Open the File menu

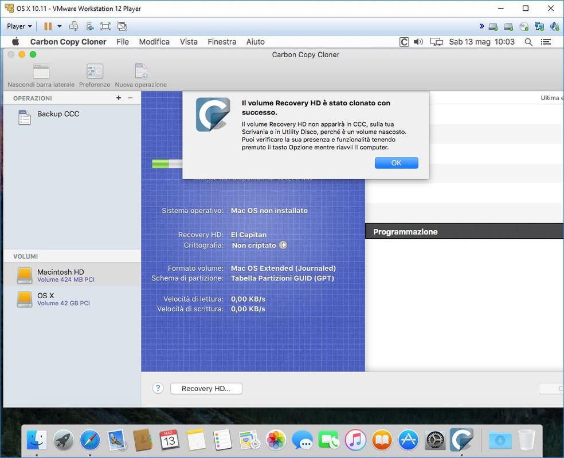click(123, 42)
